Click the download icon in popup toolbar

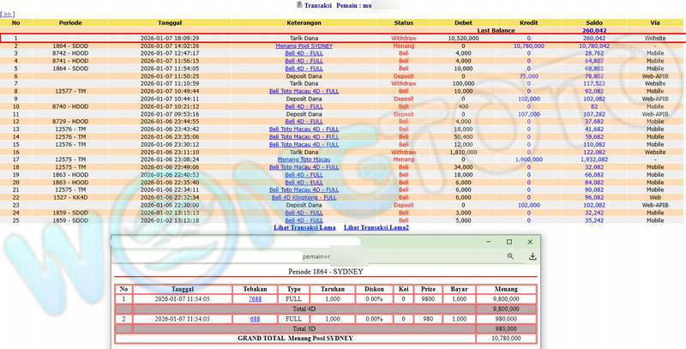click(532, 256)
